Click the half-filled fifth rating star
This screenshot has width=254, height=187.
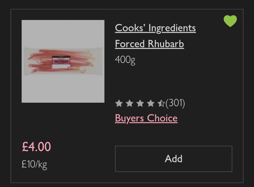(x=161, y=103)
